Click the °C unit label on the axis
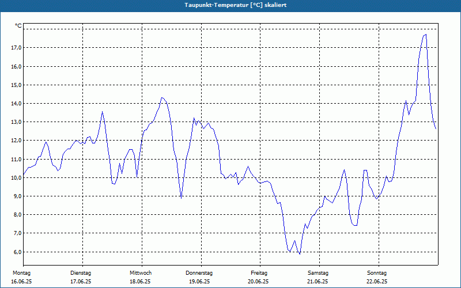 coord(18,26)
